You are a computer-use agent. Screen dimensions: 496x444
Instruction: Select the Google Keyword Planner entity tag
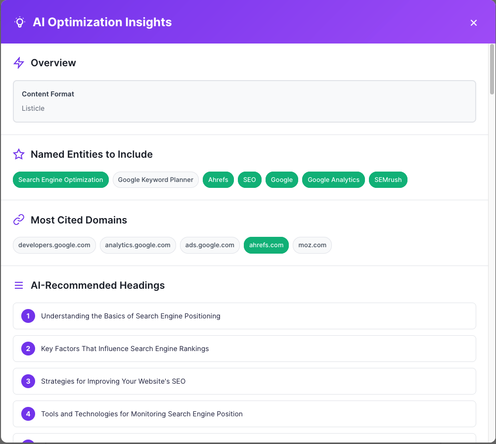(156, 179)
